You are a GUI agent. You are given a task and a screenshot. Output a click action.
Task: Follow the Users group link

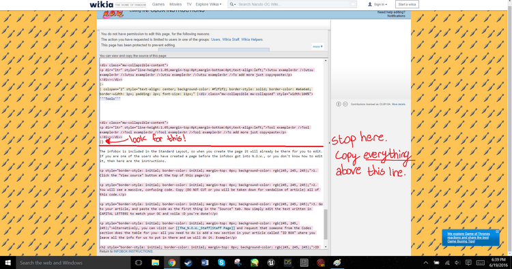click(x=216, y=39)
